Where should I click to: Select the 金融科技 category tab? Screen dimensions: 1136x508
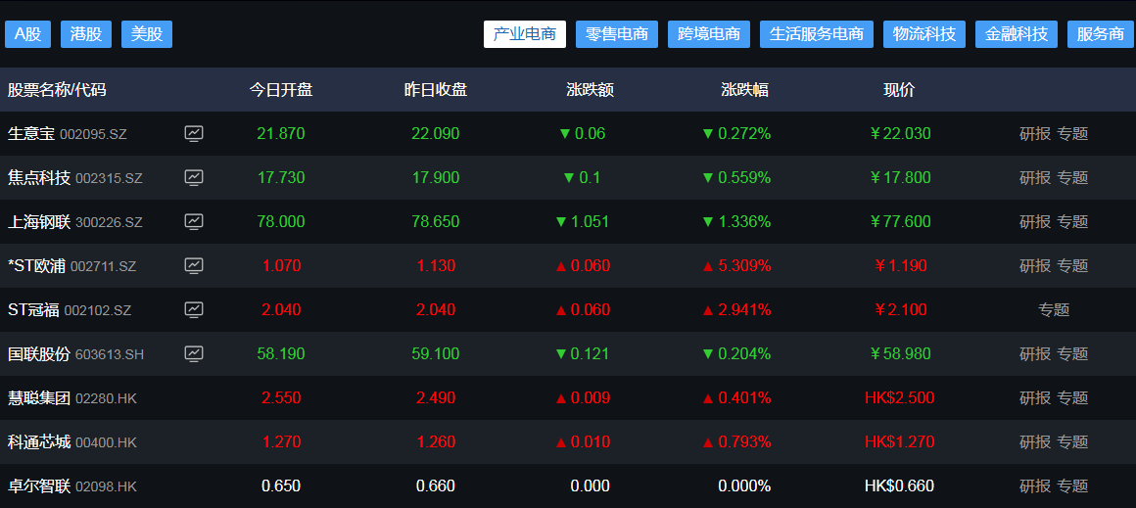point(1017,34)
